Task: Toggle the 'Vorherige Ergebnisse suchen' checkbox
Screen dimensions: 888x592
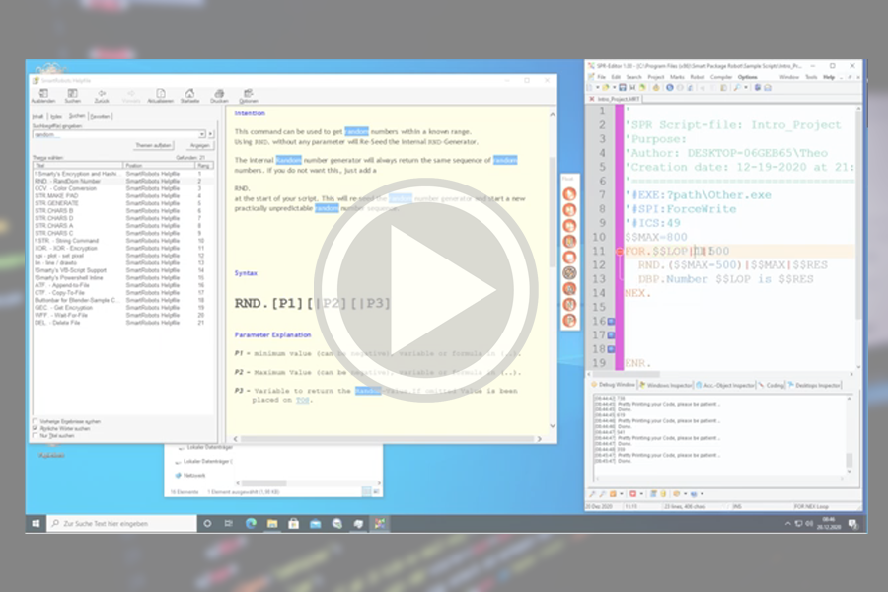Action: pyautogui.click(x=37, y=421)
